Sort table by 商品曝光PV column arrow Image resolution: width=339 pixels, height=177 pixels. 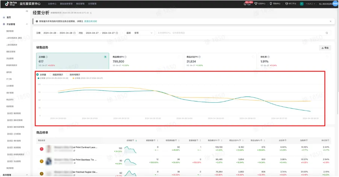coord(222,141)
